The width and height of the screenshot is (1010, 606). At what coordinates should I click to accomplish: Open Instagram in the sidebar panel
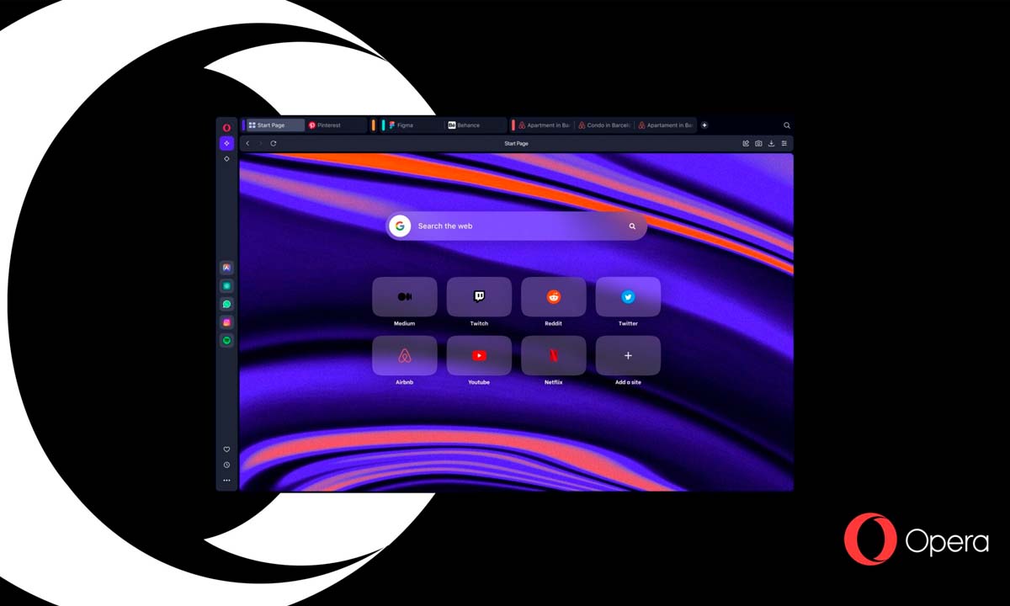point(226,322)
